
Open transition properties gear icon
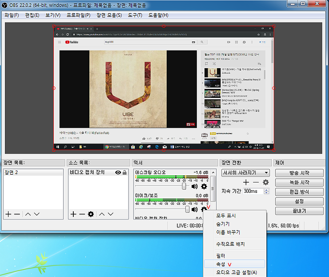pos(265,183)
